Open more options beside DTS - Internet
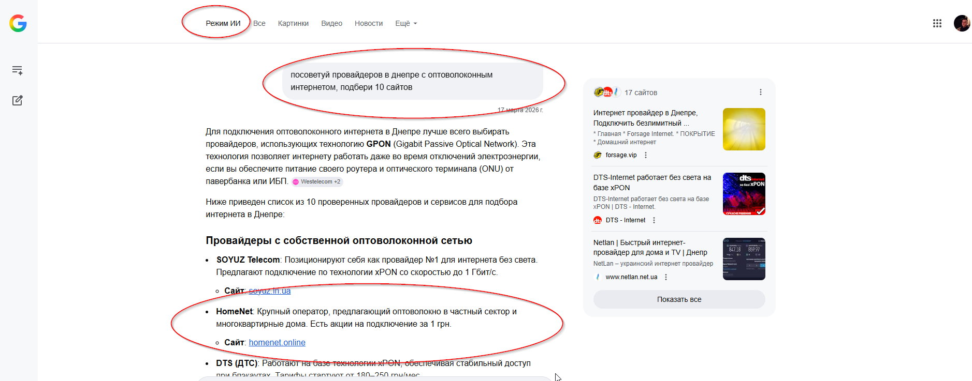The width and height of the screenshot is (972, 381). 654,220
